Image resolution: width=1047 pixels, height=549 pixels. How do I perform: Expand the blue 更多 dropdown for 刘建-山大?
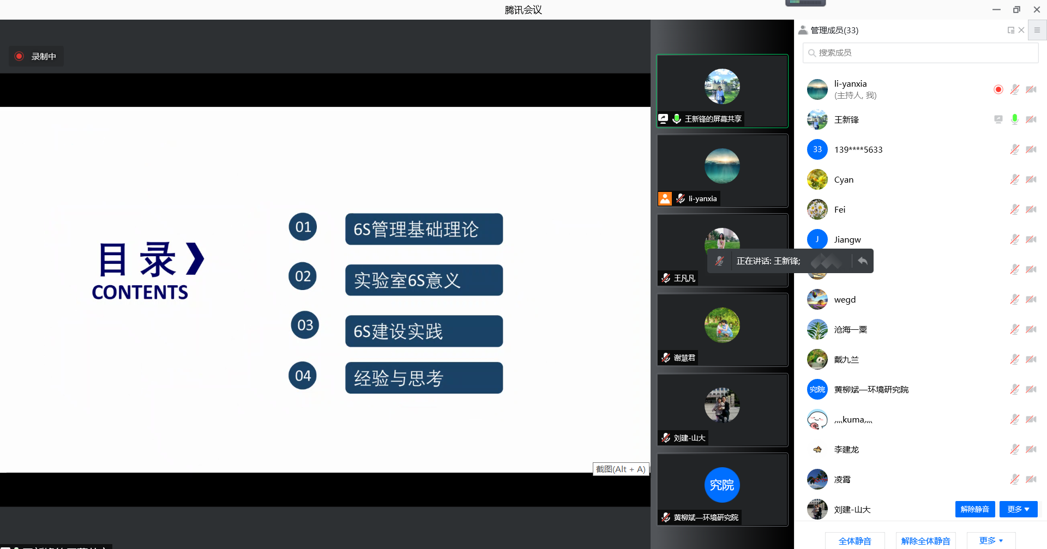pos(1018,509)
